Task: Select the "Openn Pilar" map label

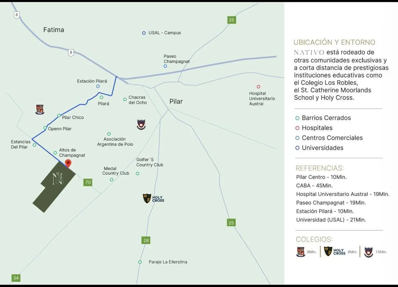Action: click(x=60, y=129)
